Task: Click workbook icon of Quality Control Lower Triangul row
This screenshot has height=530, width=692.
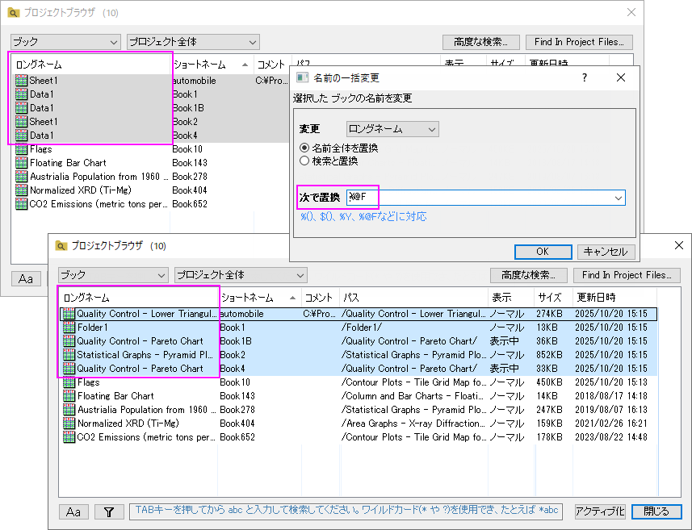Action: pos(69,314)
